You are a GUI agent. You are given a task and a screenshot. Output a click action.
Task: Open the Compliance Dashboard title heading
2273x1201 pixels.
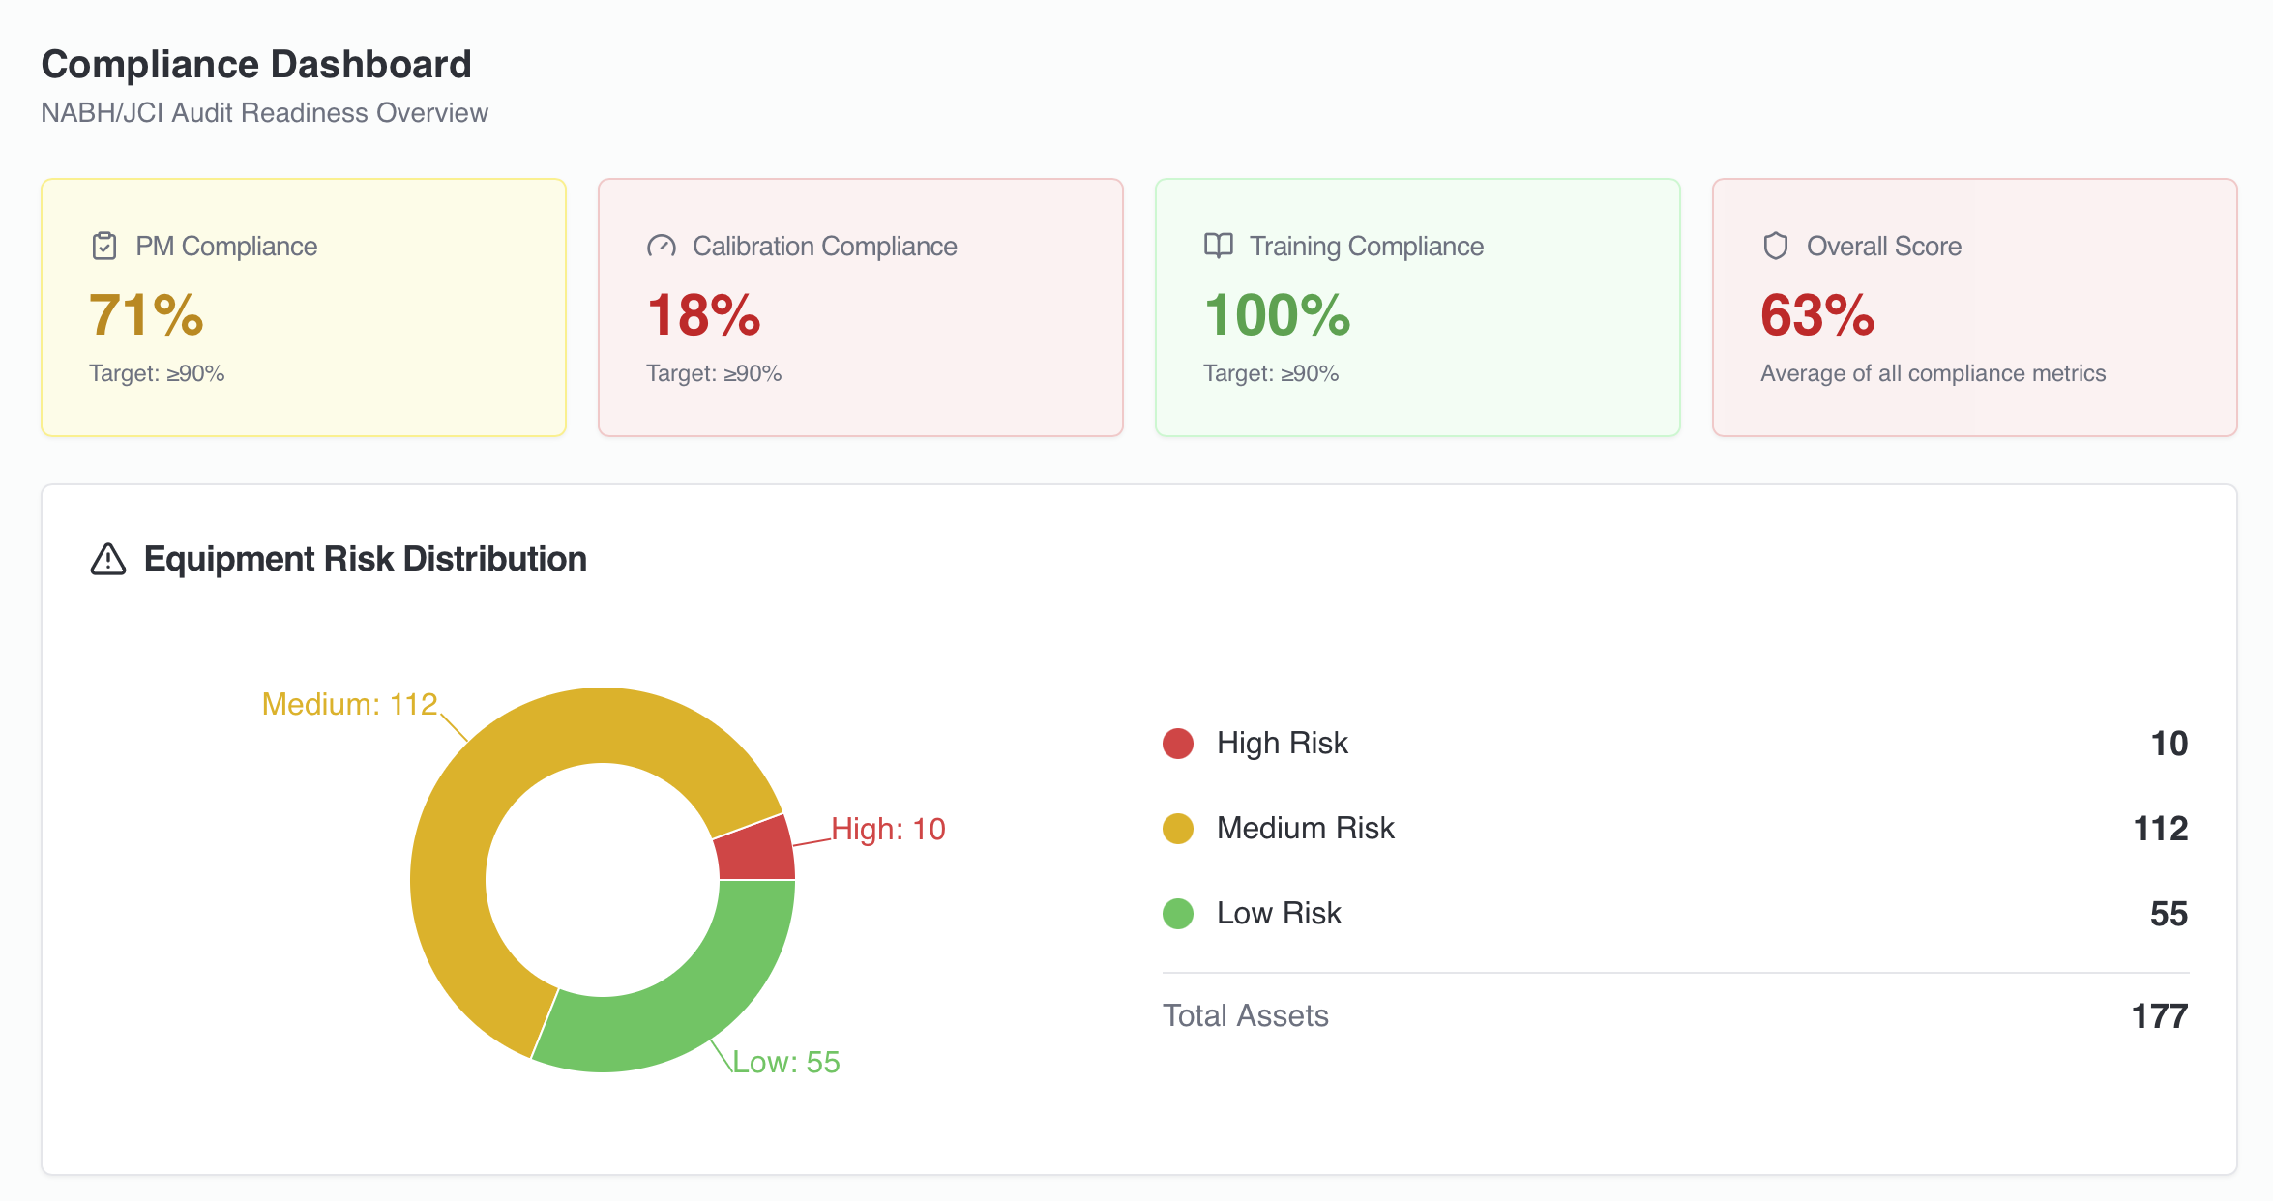[255, 64]
